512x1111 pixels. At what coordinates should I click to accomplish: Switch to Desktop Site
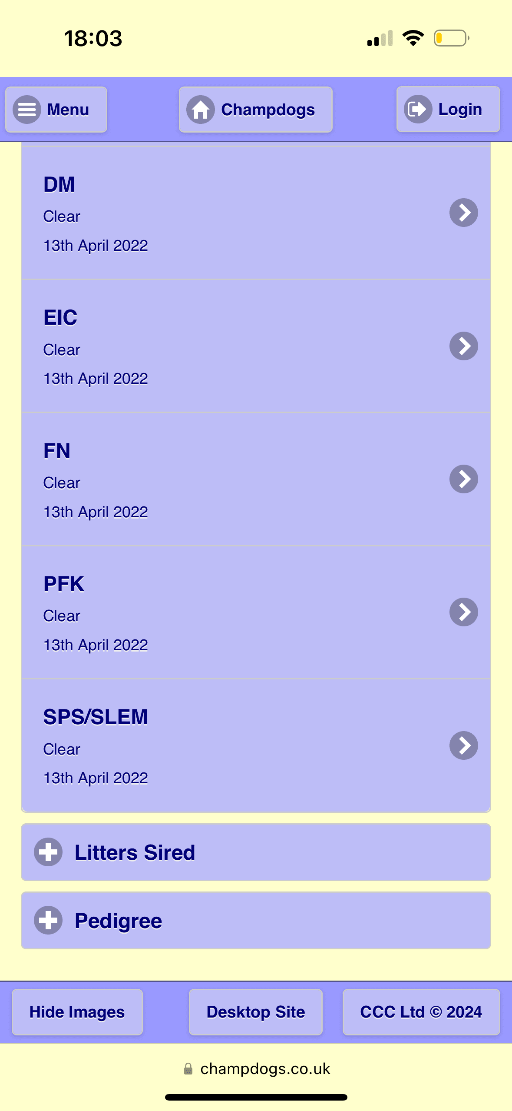256,1012
